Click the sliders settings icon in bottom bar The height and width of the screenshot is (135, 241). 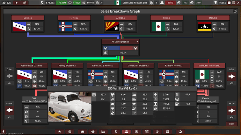pyautogui.click(x=147, y=132)
